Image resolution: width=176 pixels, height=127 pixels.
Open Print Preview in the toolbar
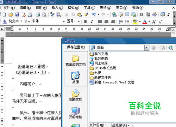pyautogui.click(x=44, y=14)
